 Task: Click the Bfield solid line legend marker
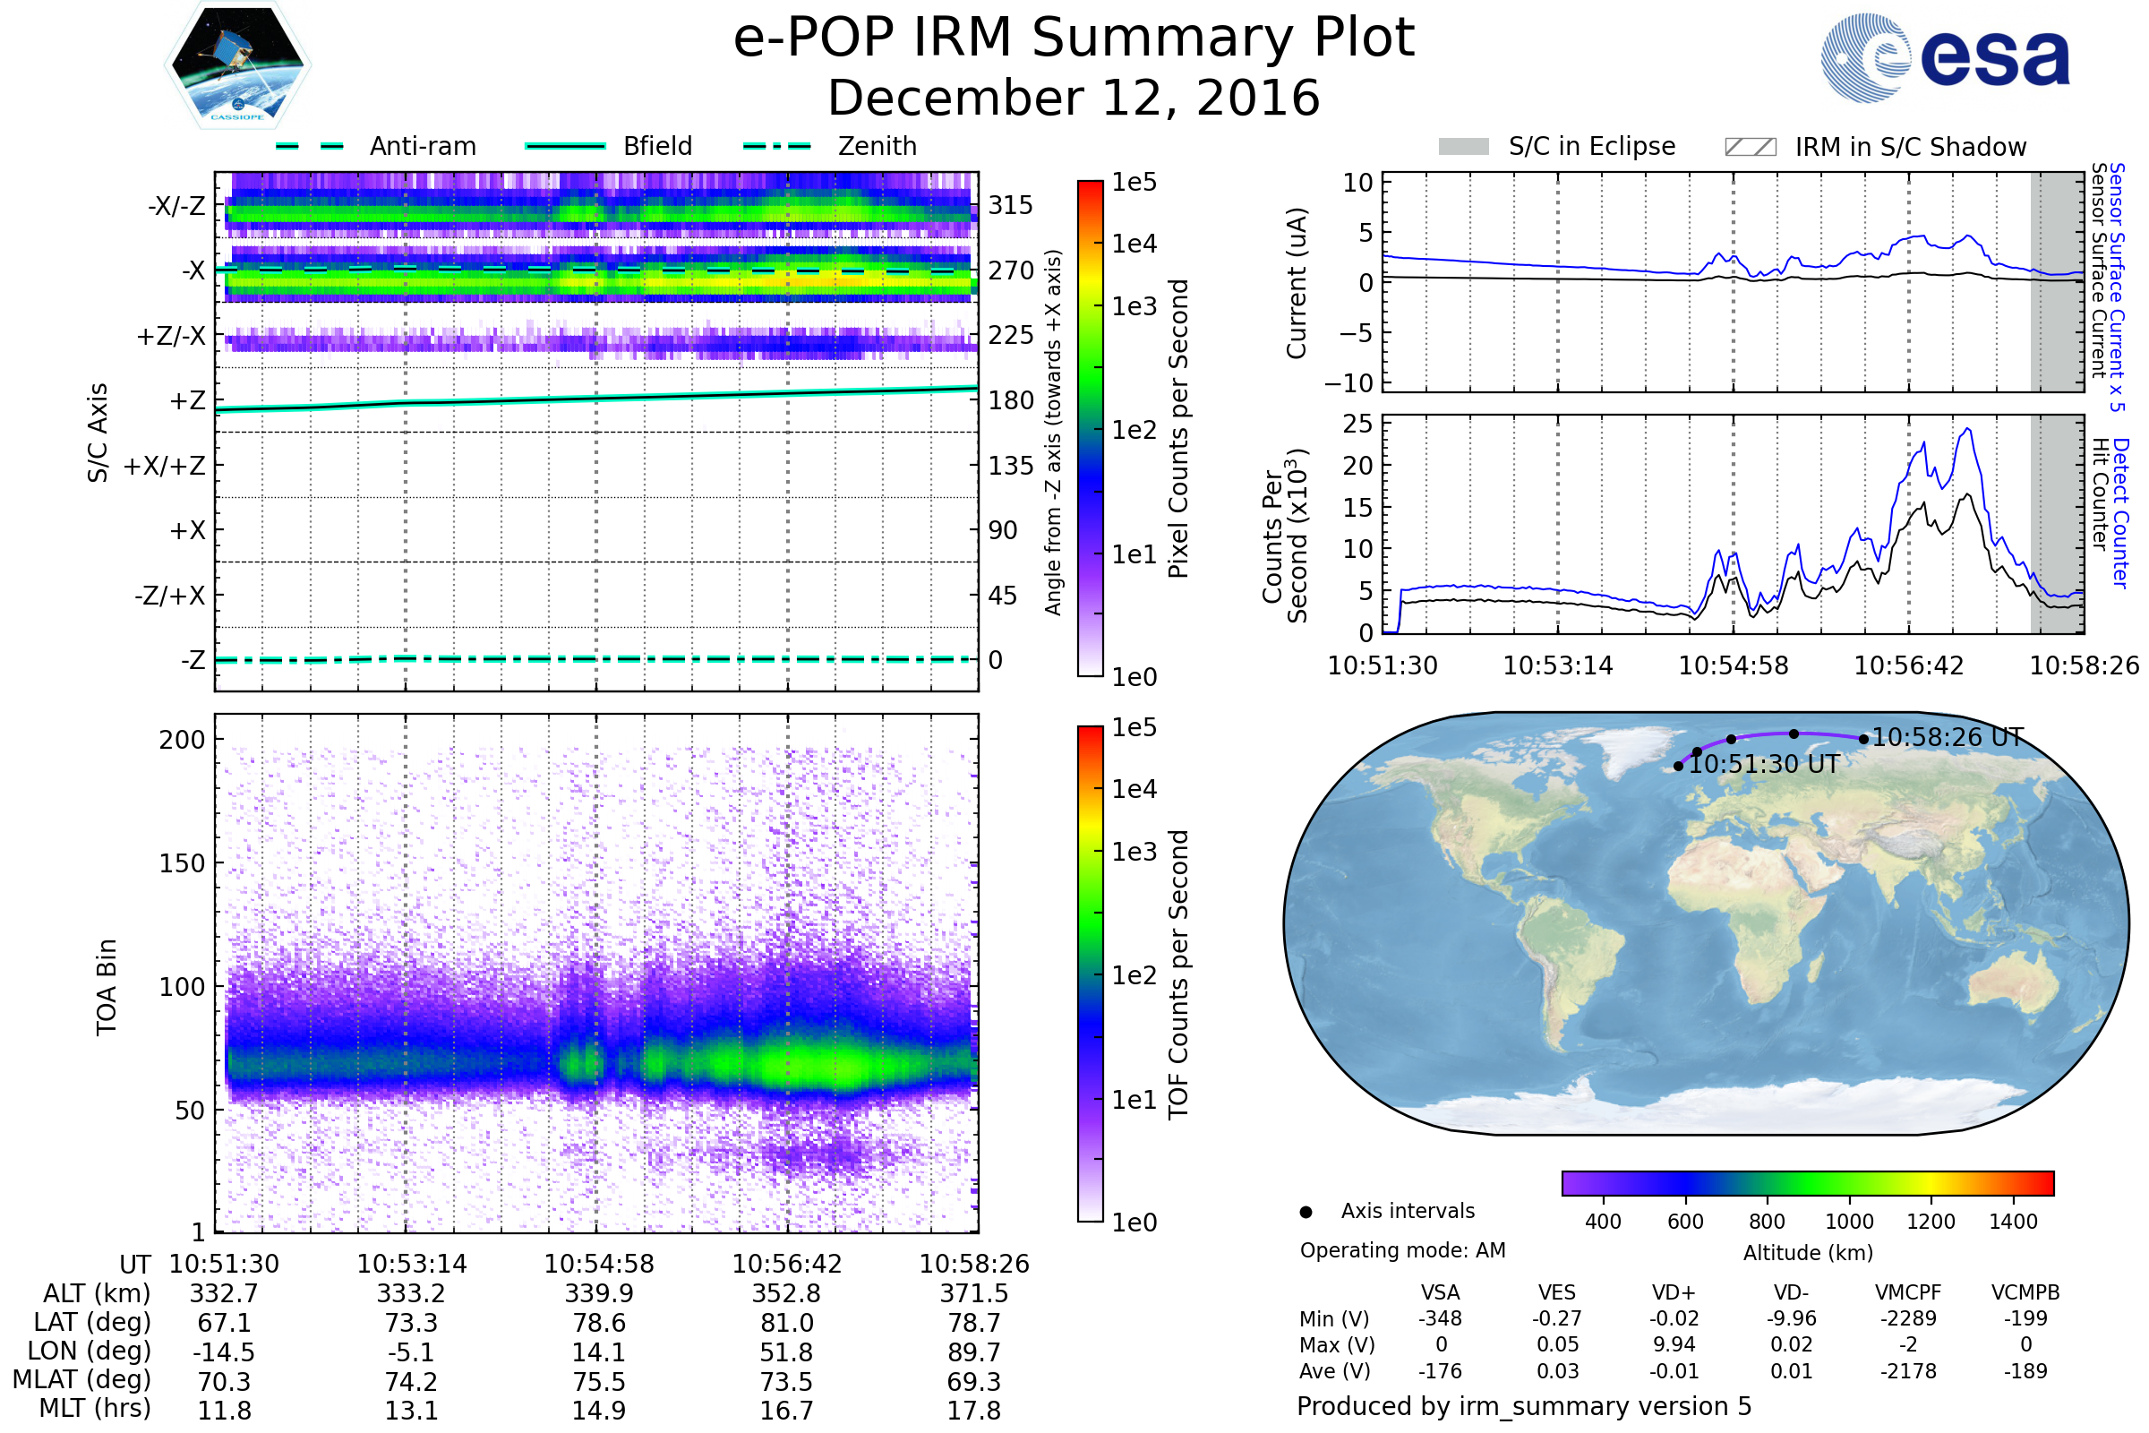pyautogui.click(x=565, y=146)
